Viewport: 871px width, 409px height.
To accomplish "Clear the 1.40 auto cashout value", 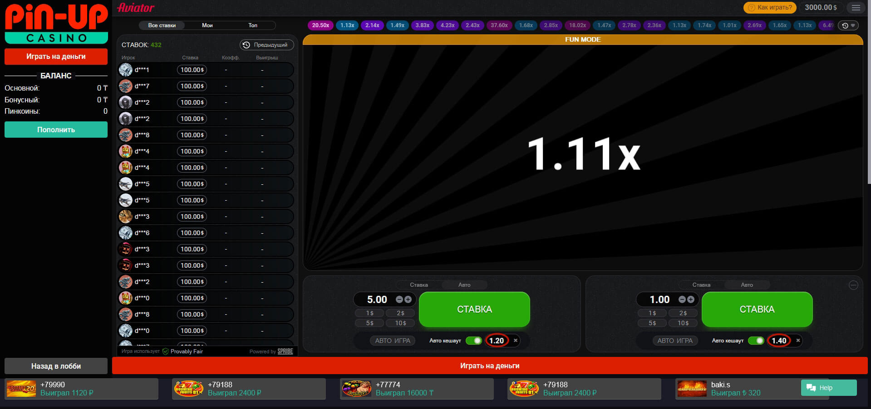I will point(798,341).
